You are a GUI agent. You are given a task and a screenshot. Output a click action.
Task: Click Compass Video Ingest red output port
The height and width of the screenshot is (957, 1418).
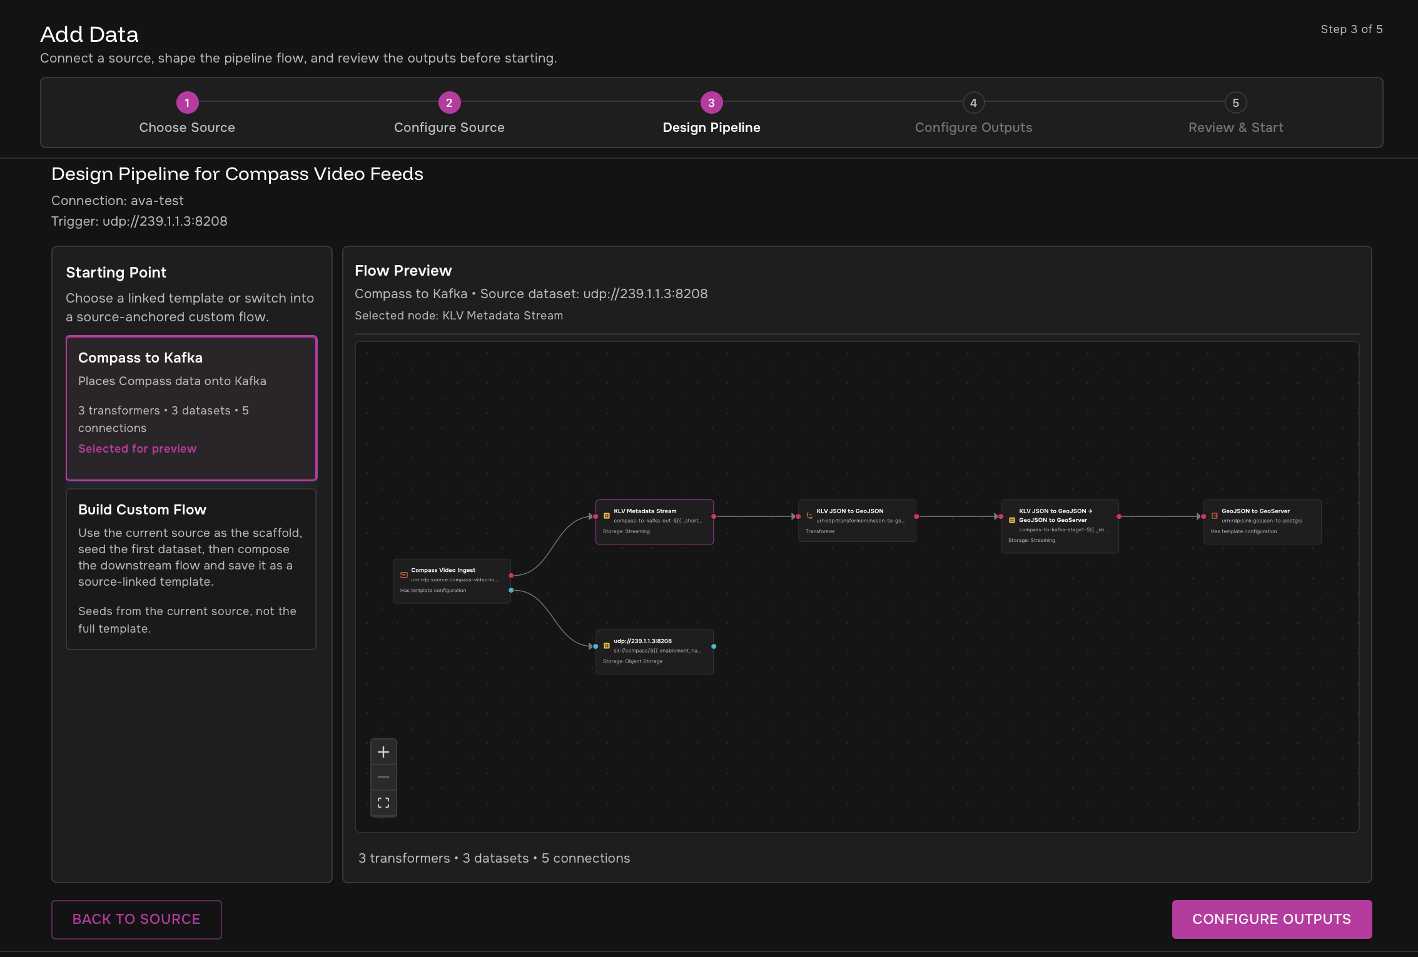[x=511, y=575]
